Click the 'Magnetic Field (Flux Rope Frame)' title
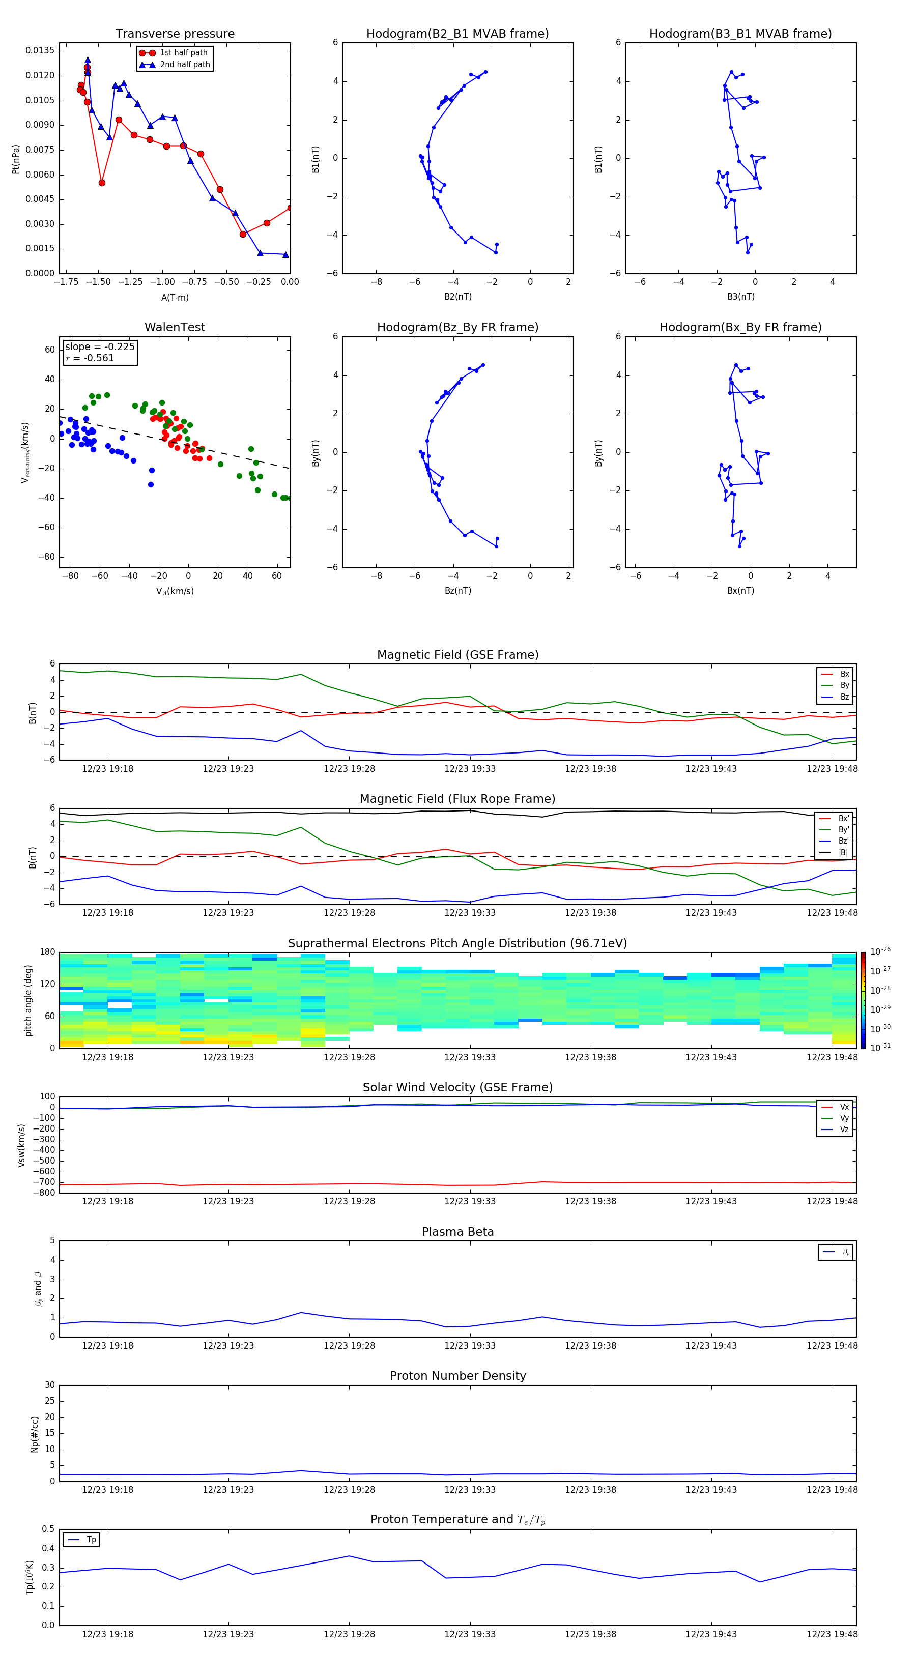The image size is (916, 1679). 457,799
